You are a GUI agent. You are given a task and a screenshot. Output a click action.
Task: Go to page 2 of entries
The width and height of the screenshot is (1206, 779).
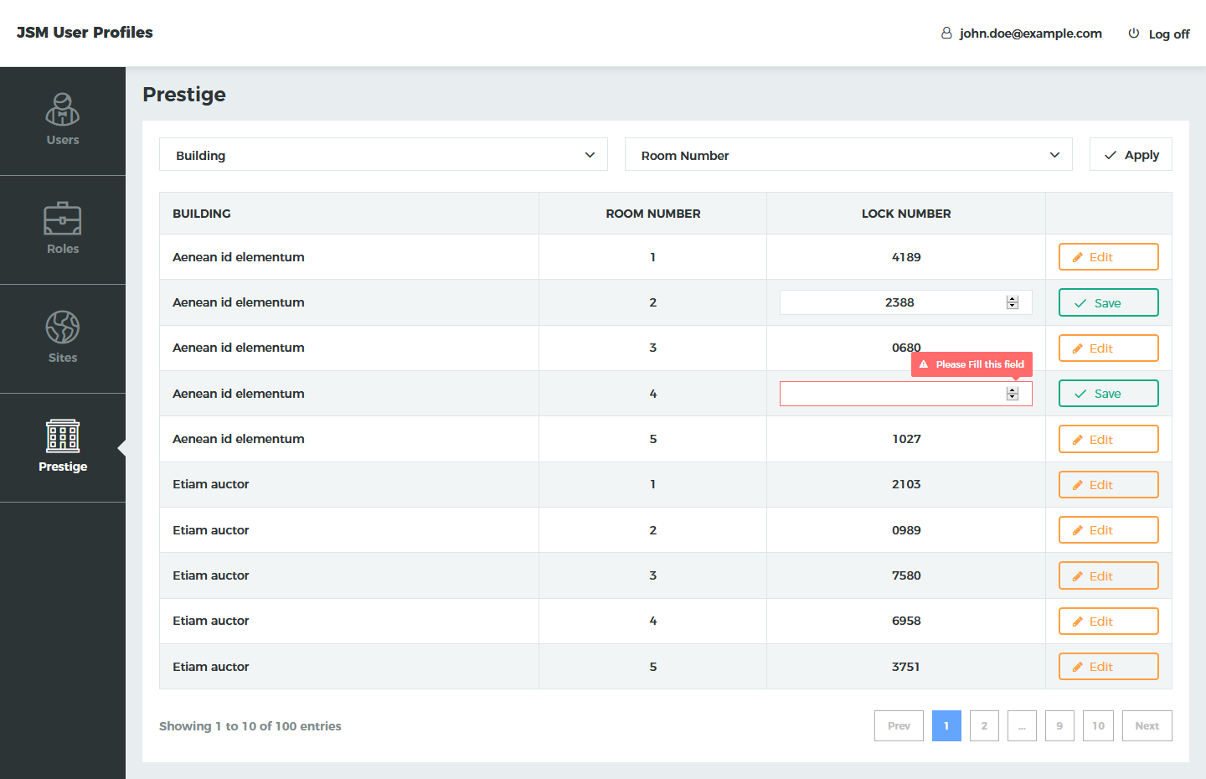pyautogui.click(x=984, y=726)
